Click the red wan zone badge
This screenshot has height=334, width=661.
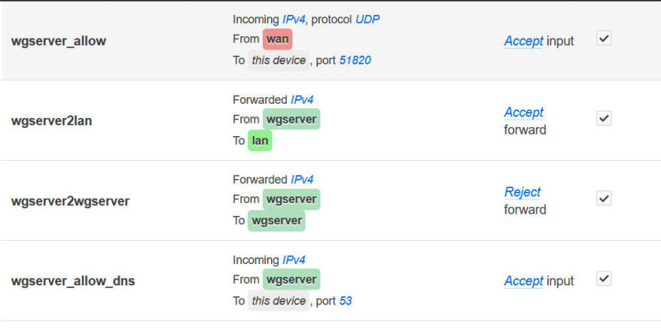278,39
